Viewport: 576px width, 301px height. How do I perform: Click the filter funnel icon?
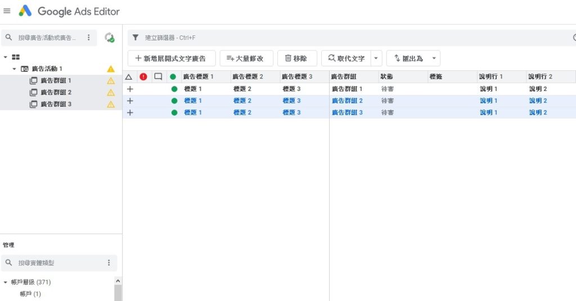[135, 38]
